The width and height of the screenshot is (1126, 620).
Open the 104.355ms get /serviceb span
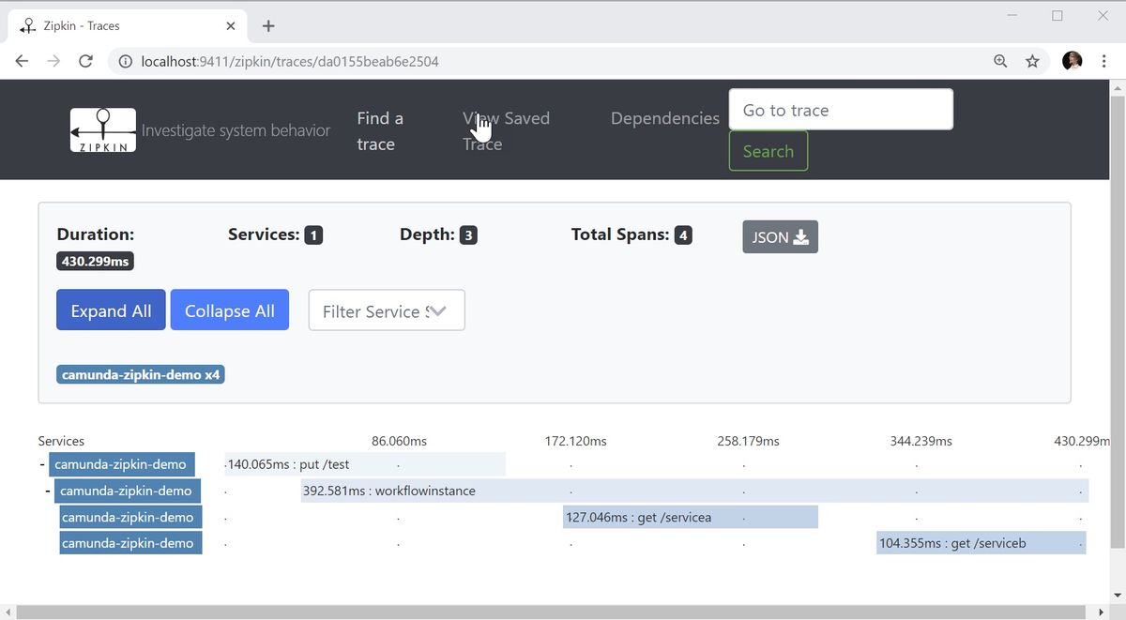(x=981, y=543)
